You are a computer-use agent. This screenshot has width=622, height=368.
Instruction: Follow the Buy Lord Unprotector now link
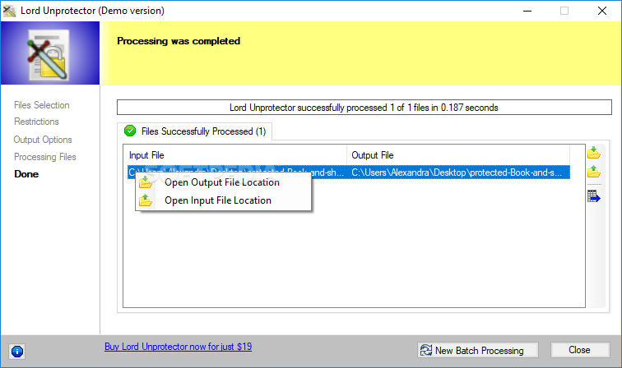click(x=178, y=347)
